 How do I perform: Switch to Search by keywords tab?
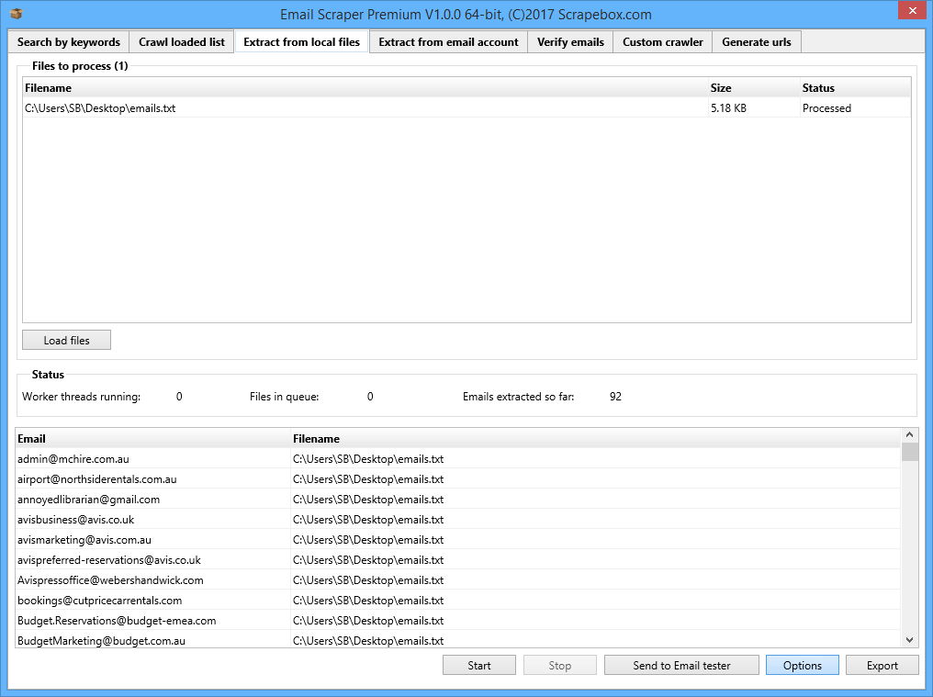(69, 42)
